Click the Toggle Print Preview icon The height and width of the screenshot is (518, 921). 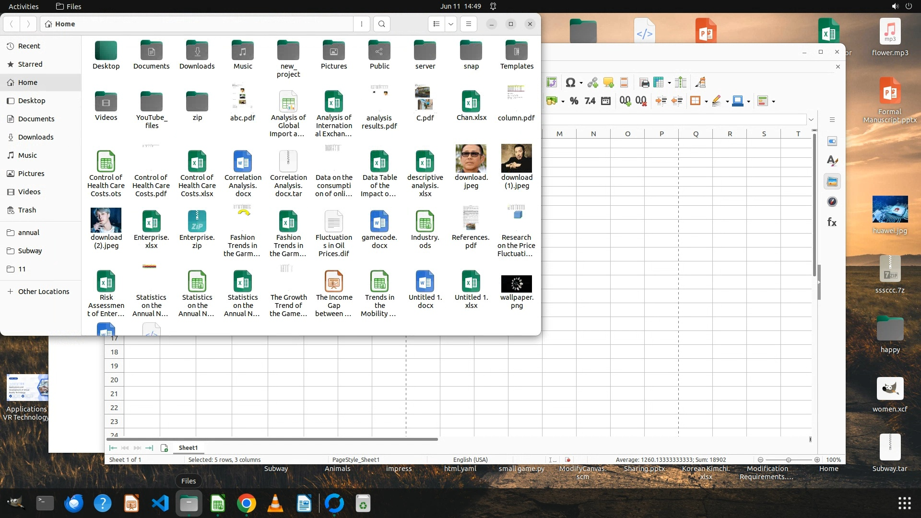[x=644, y=82]
